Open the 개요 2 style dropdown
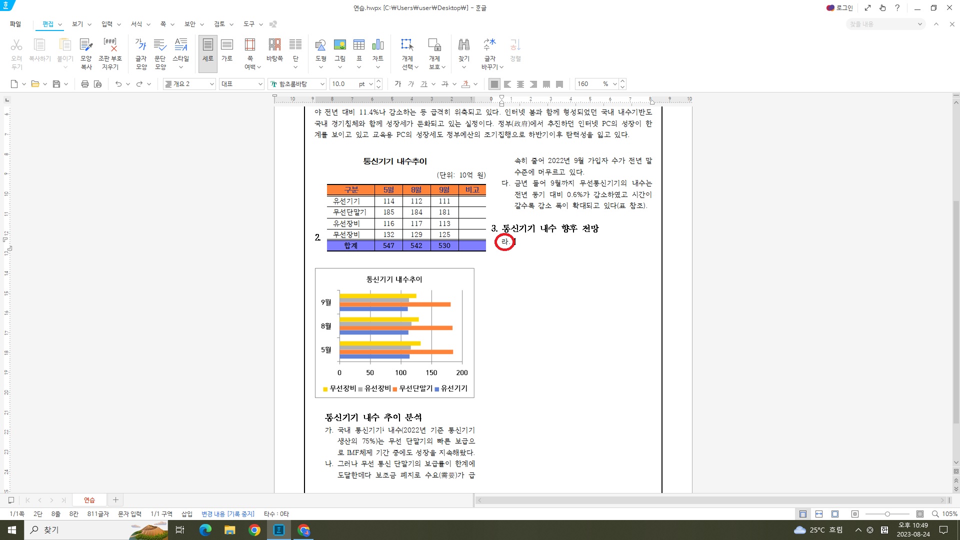The height and width of the screenshot is (540, 960). point(211,84)
